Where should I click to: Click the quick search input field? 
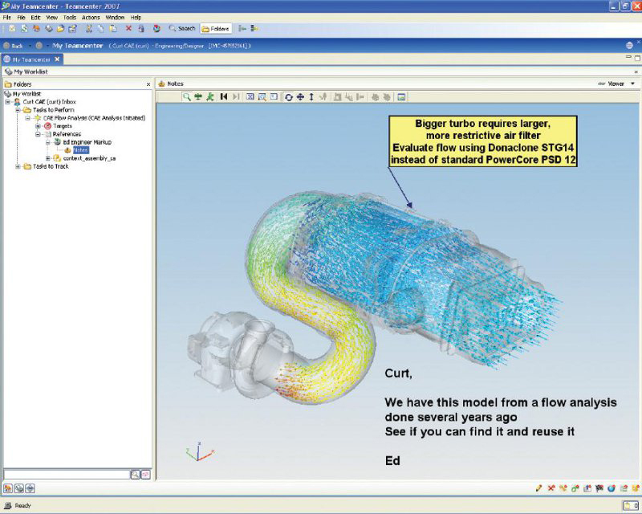coord(67,475)
